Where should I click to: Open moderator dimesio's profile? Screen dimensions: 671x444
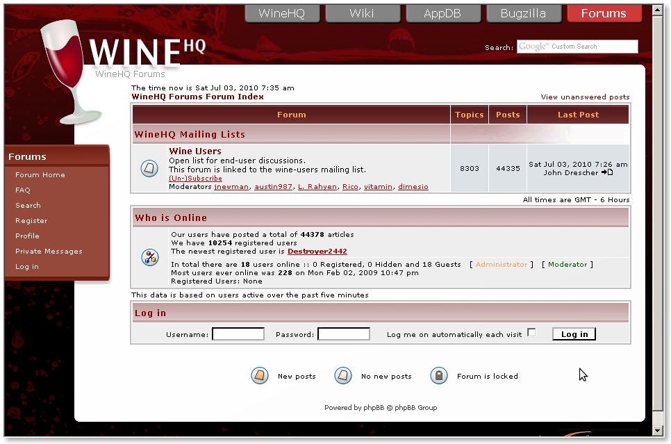413,187
